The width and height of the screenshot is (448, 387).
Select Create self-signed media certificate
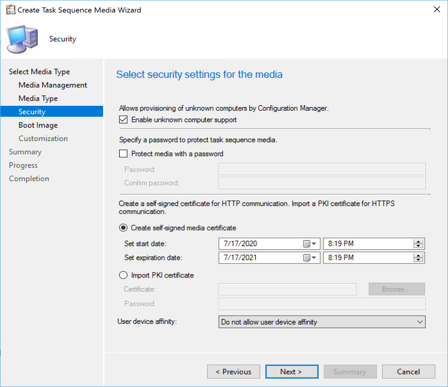click(123, 228)
